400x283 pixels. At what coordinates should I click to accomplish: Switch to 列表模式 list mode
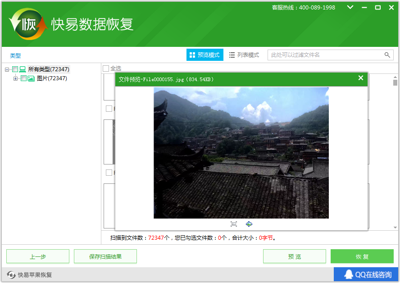(244, 55)
